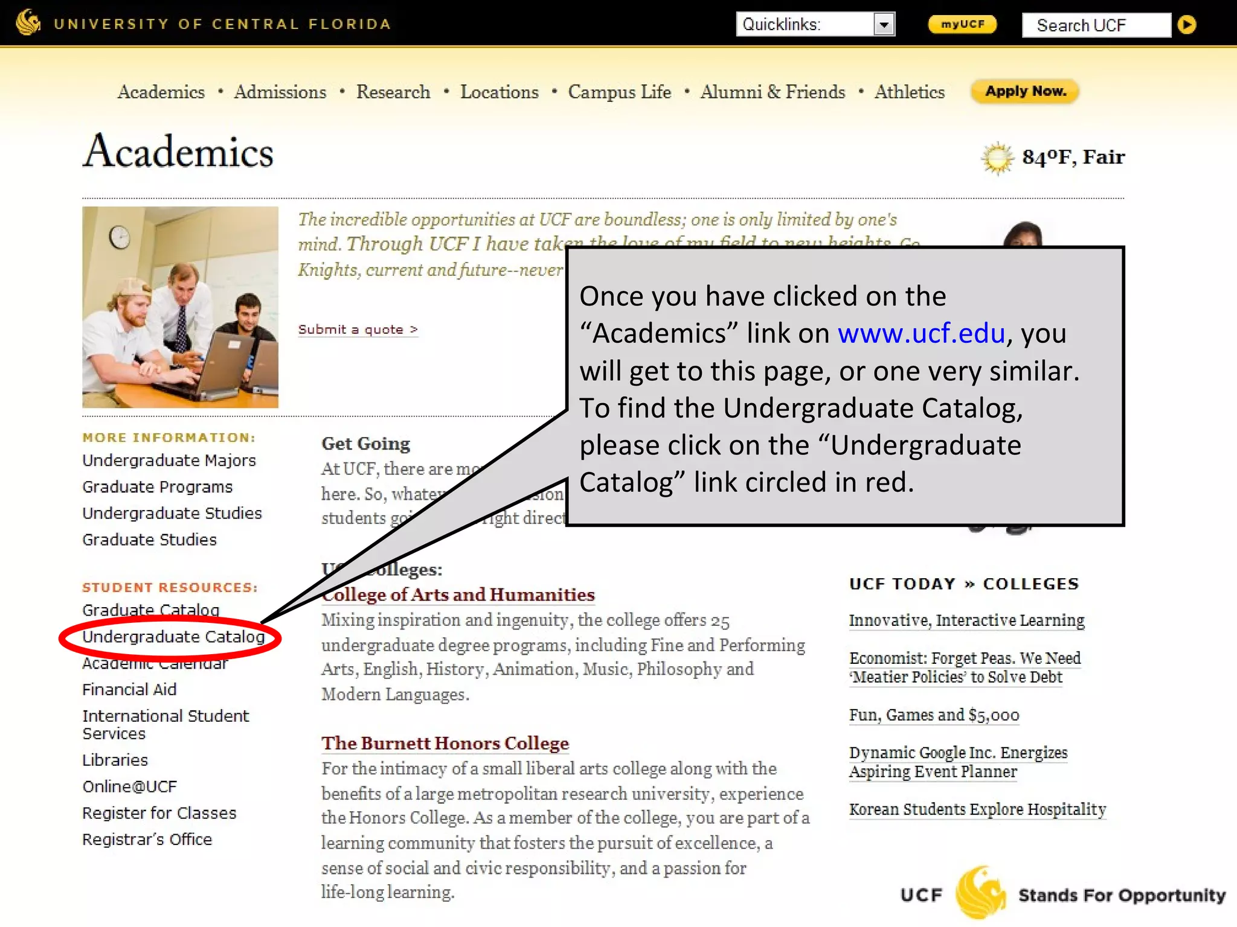This screenshot has height=927, width=1237.
Task: Click the students with laptops photo
Action: pos(181,307)
